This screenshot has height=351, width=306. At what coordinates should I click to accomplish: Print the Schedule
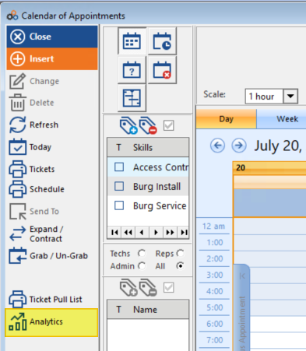(37, 189)
